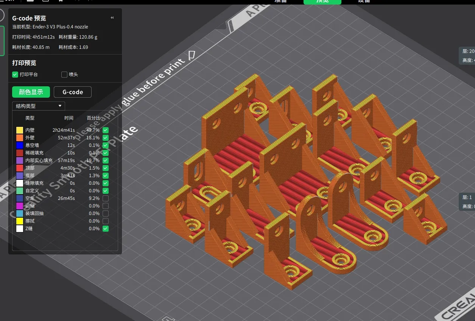Uncheck the 底部 visibility checkbox

[x=106, y=176]
